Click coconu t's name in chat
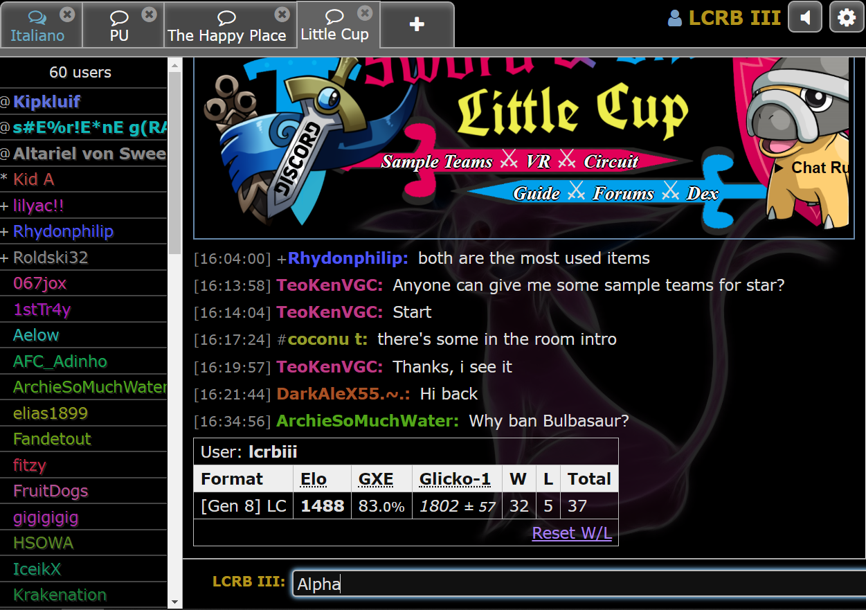This screenshot has width=866, height=610. (327, 339)
